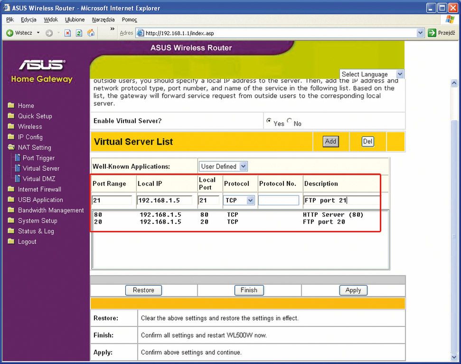Viewport: 461px width, 364px height.
Task: Select Yes for Enable Virtual Server
Action: click(x=269, y=120)
